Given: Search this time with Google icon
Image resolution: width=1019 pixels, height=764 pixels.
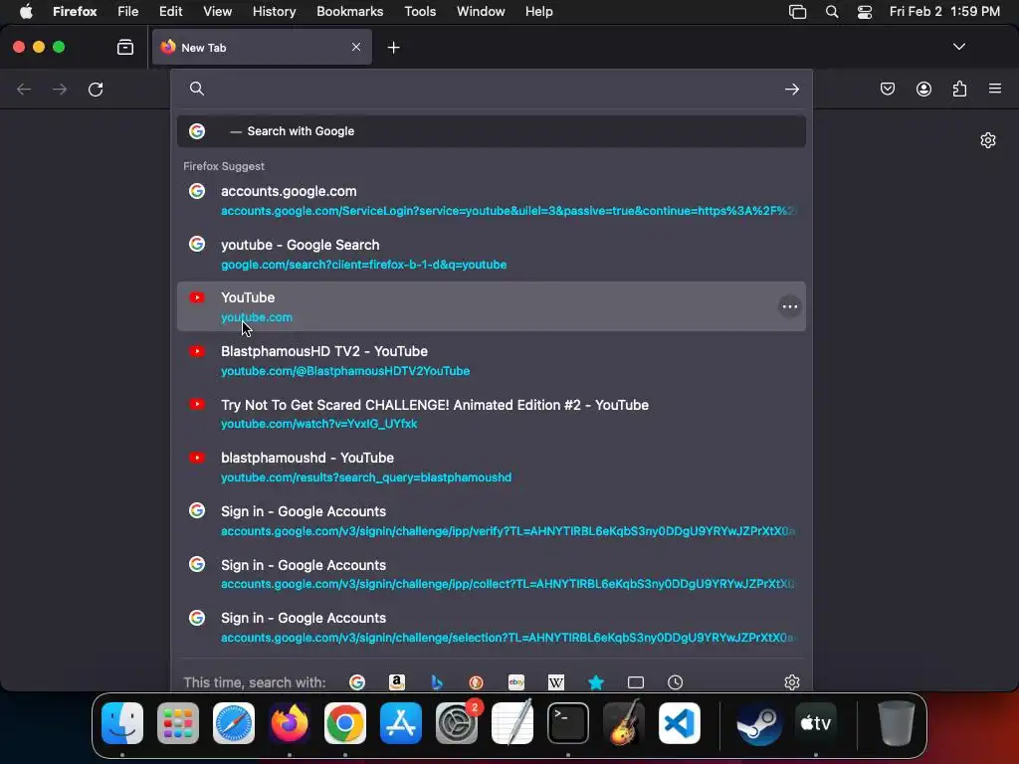Looking at the screenshot, I should (x=357, y=682).
